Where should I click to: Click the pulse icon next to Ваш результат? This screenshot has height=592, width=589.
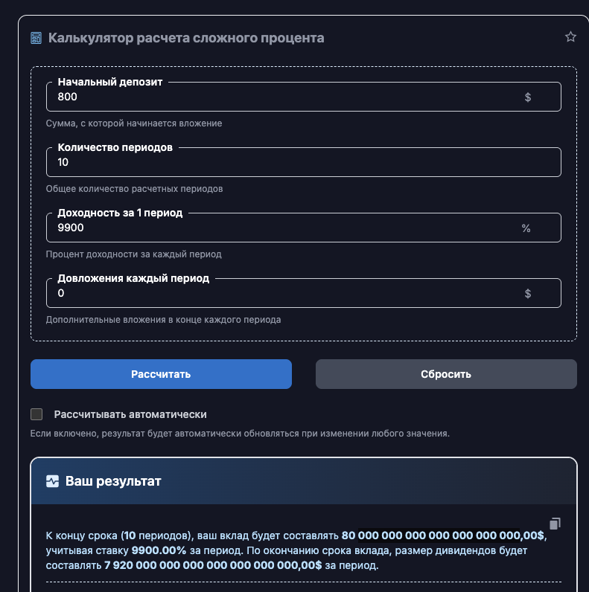click(x=52, y=481)
